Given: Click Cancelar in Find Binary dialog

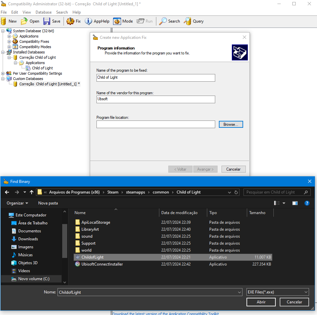Looking at the screenshot, I should pos(294,302).
